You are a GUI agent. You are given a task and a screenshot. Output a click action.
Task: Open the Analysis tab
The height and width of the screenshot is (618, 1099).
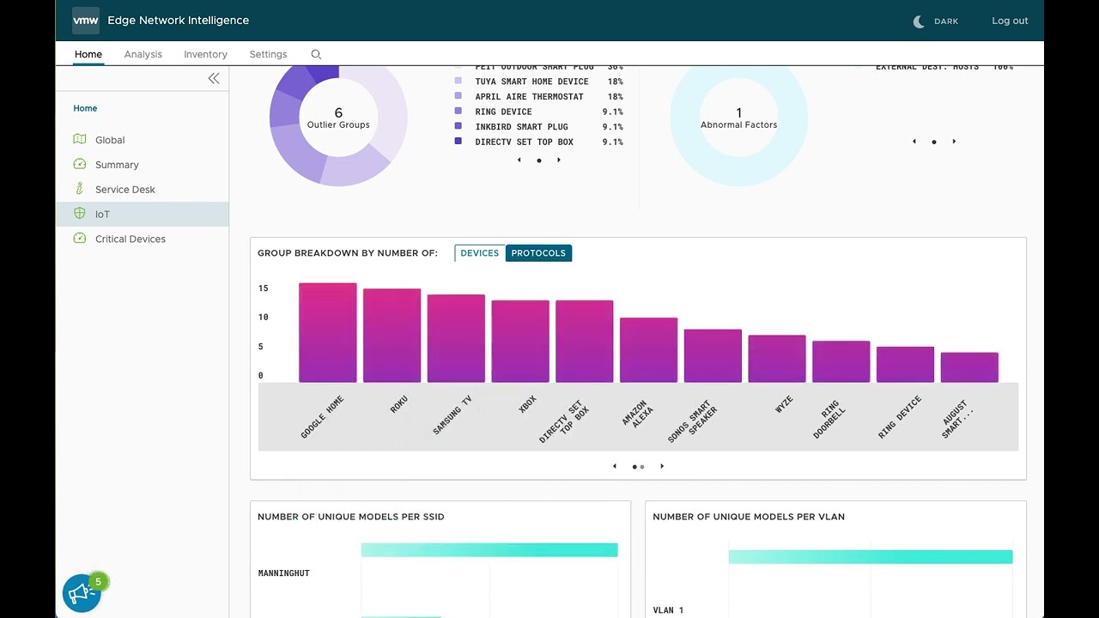coord(143,54)
